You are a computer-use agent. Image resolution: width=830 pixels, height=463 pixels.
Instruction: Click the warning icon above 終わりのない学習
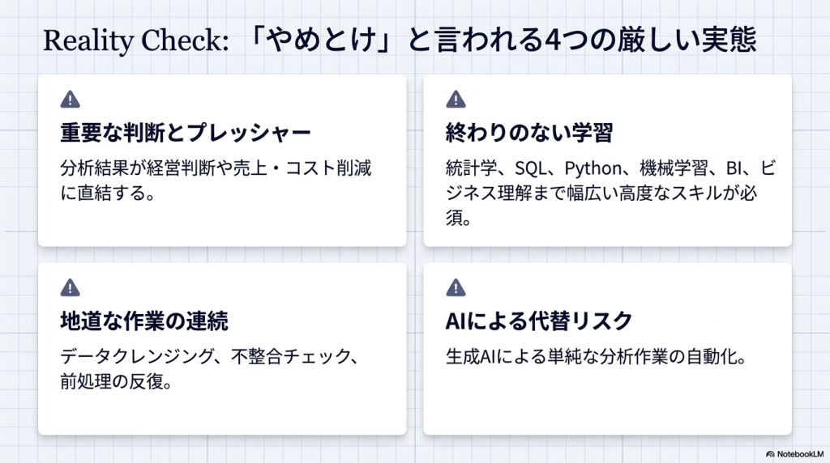pyautogui.click(x=456, y=100)
